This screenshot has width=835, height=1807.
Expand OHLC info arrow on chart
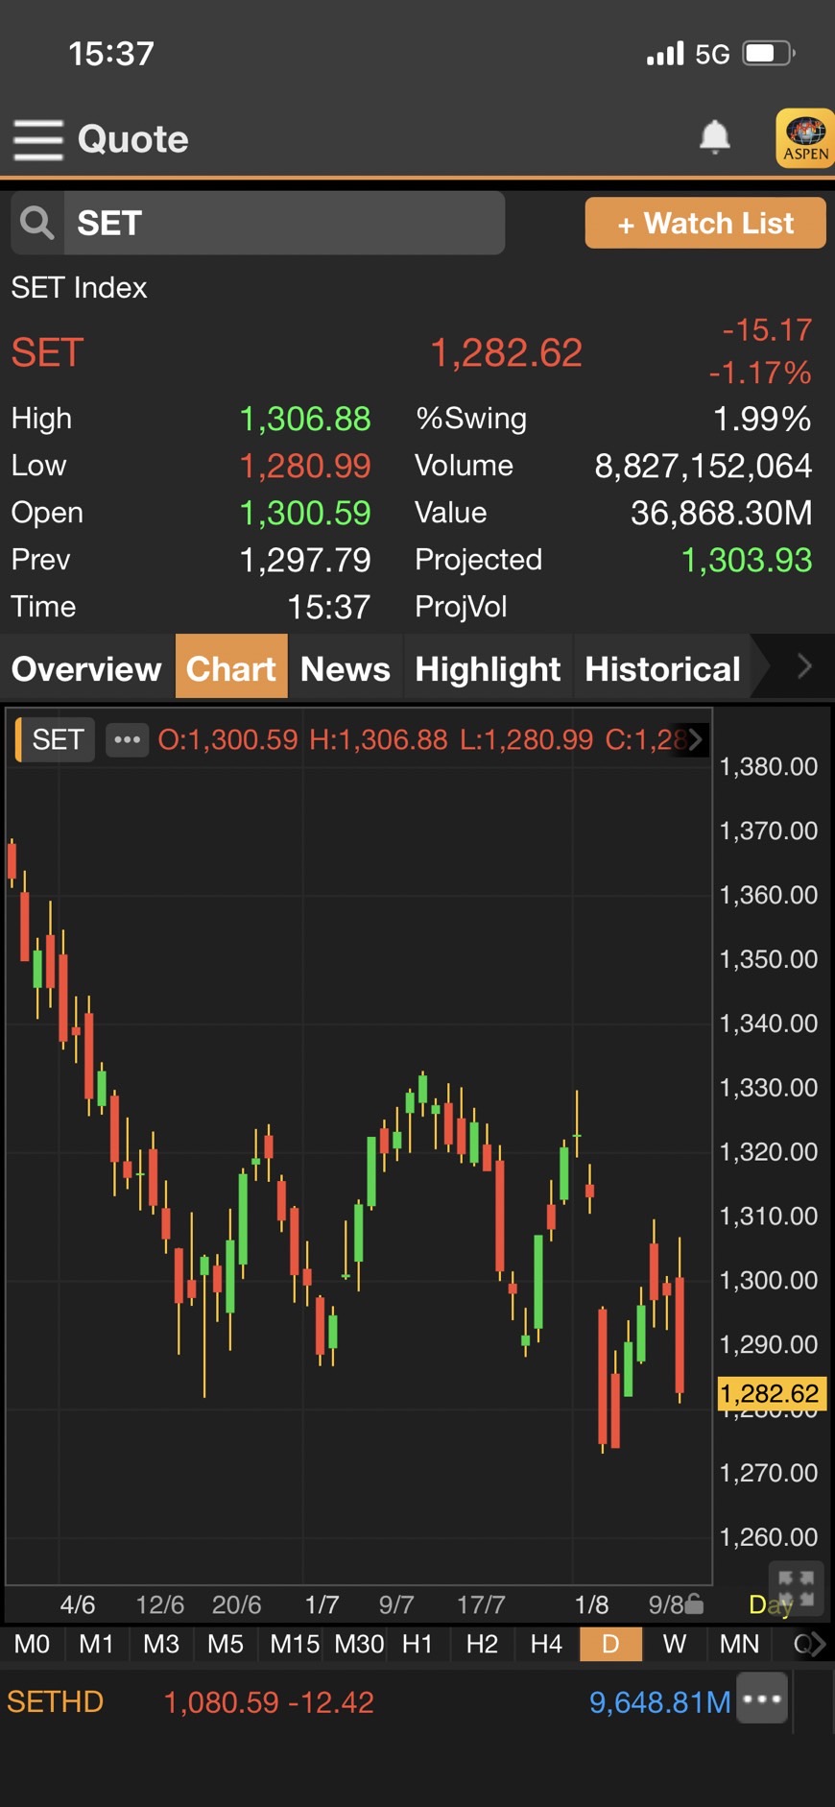695,739
